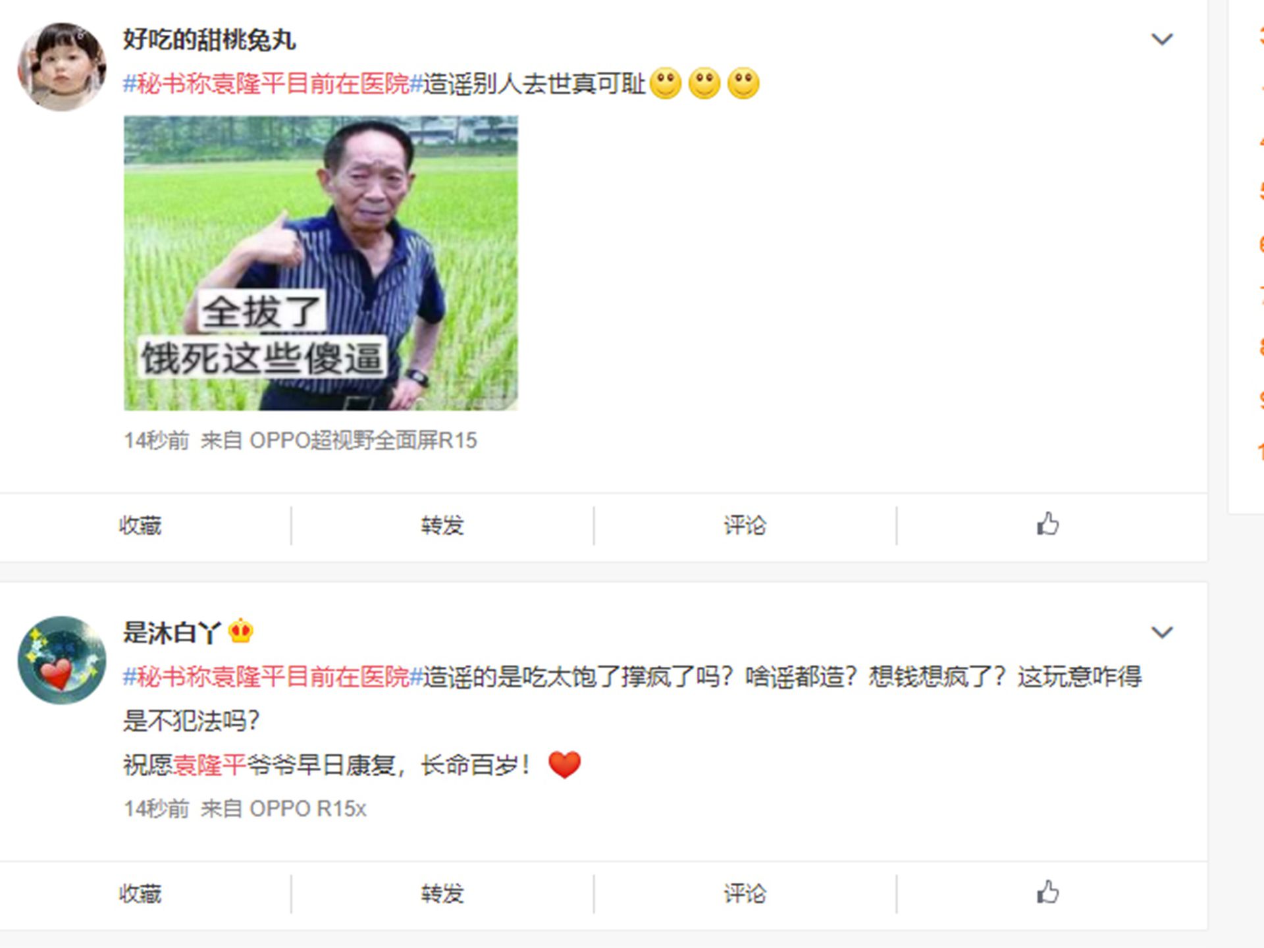Open the rice field meme image
This screenshot has height=948, width=1264.
coord(321,263)
